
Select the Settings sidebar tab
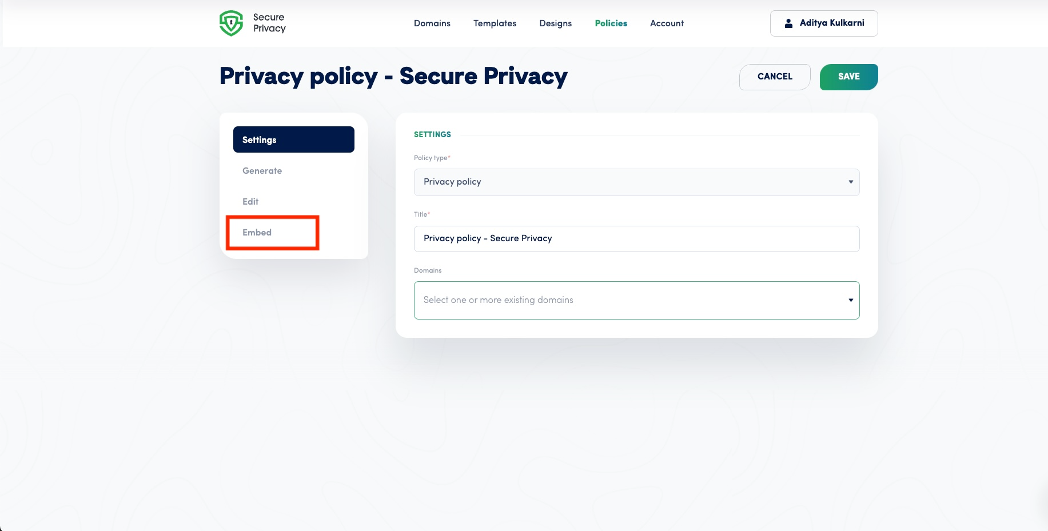click(293, 139)
